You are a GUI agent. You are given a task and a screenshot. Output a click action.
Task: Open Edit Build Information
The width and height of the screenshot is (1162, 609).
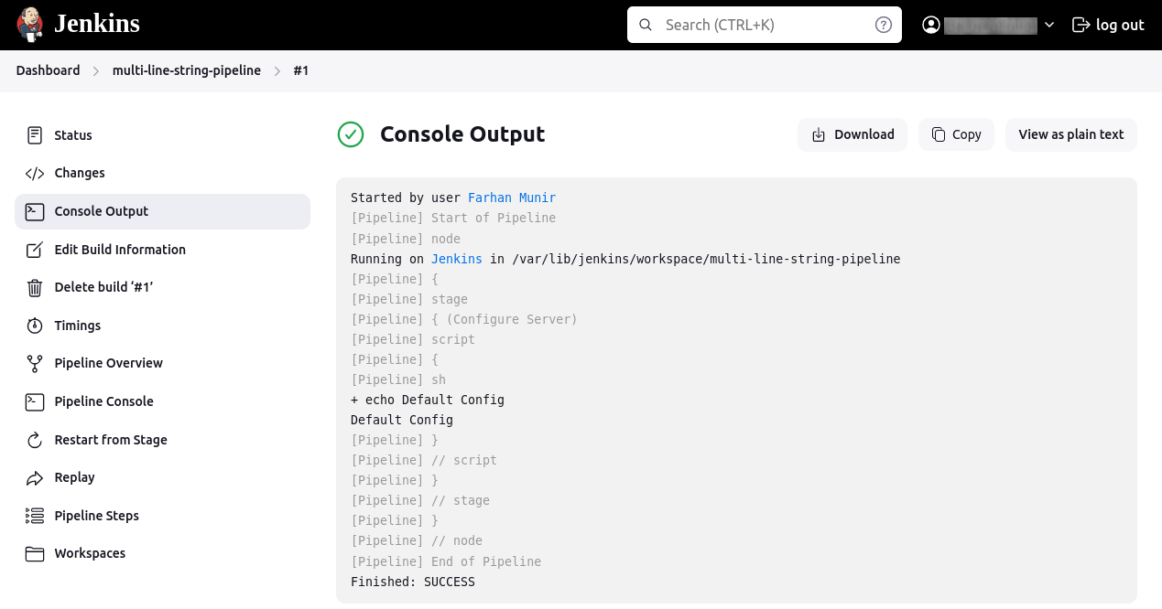pos(162,250)
